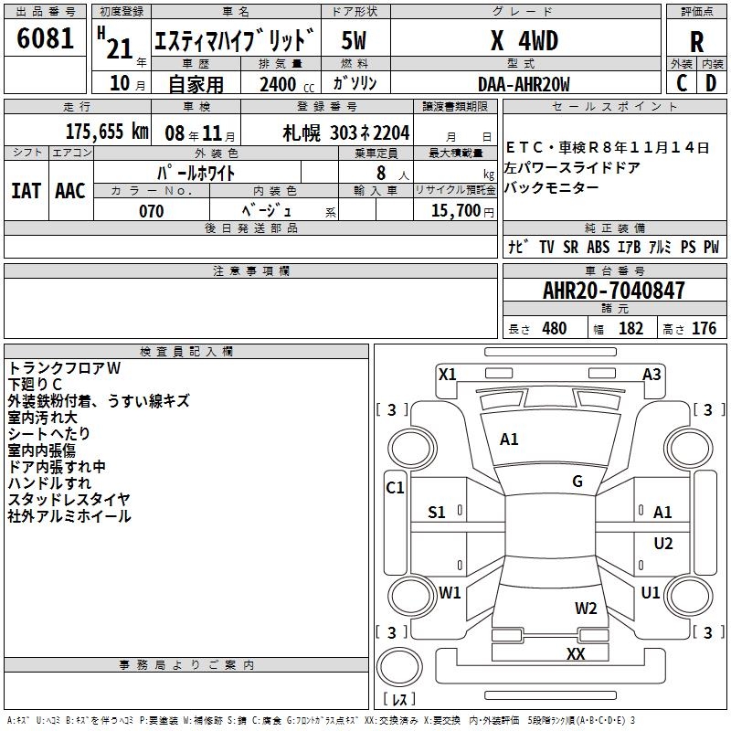731x731 pixels.
Task: Click inspection date 08年11月
Action: 200,133
